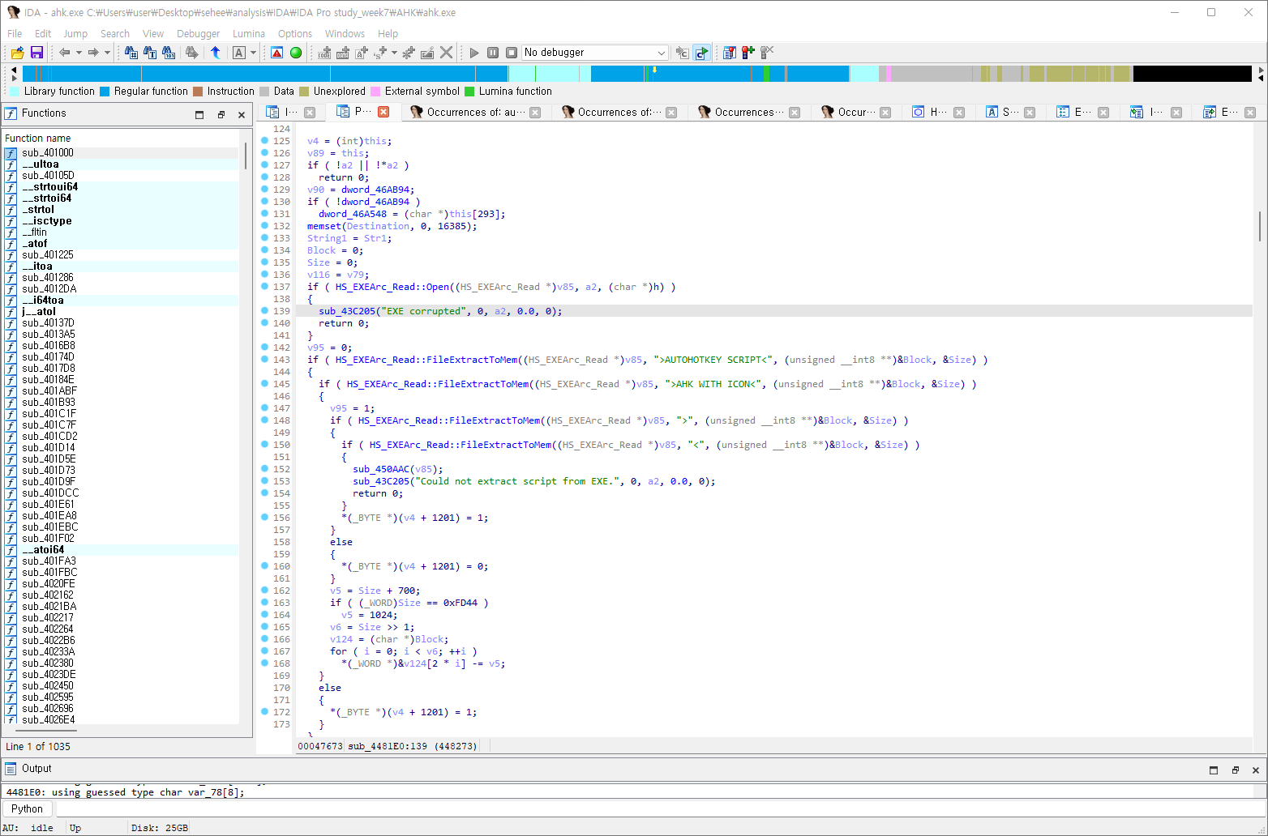Click the Lumina function green legend swatch
The width and height of the screenshot is (1268, 836).
469,92
